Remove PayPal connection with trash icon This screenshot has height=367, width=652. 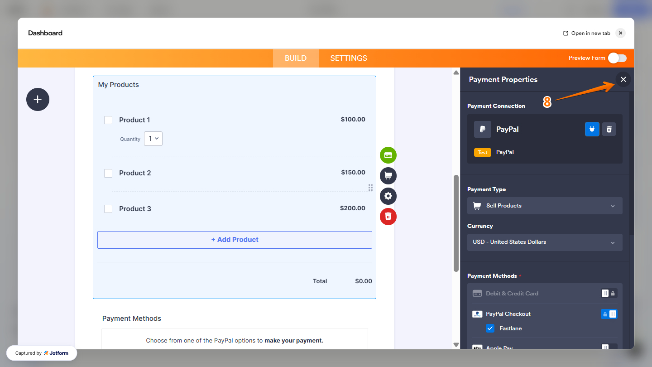tap(609, 129)
